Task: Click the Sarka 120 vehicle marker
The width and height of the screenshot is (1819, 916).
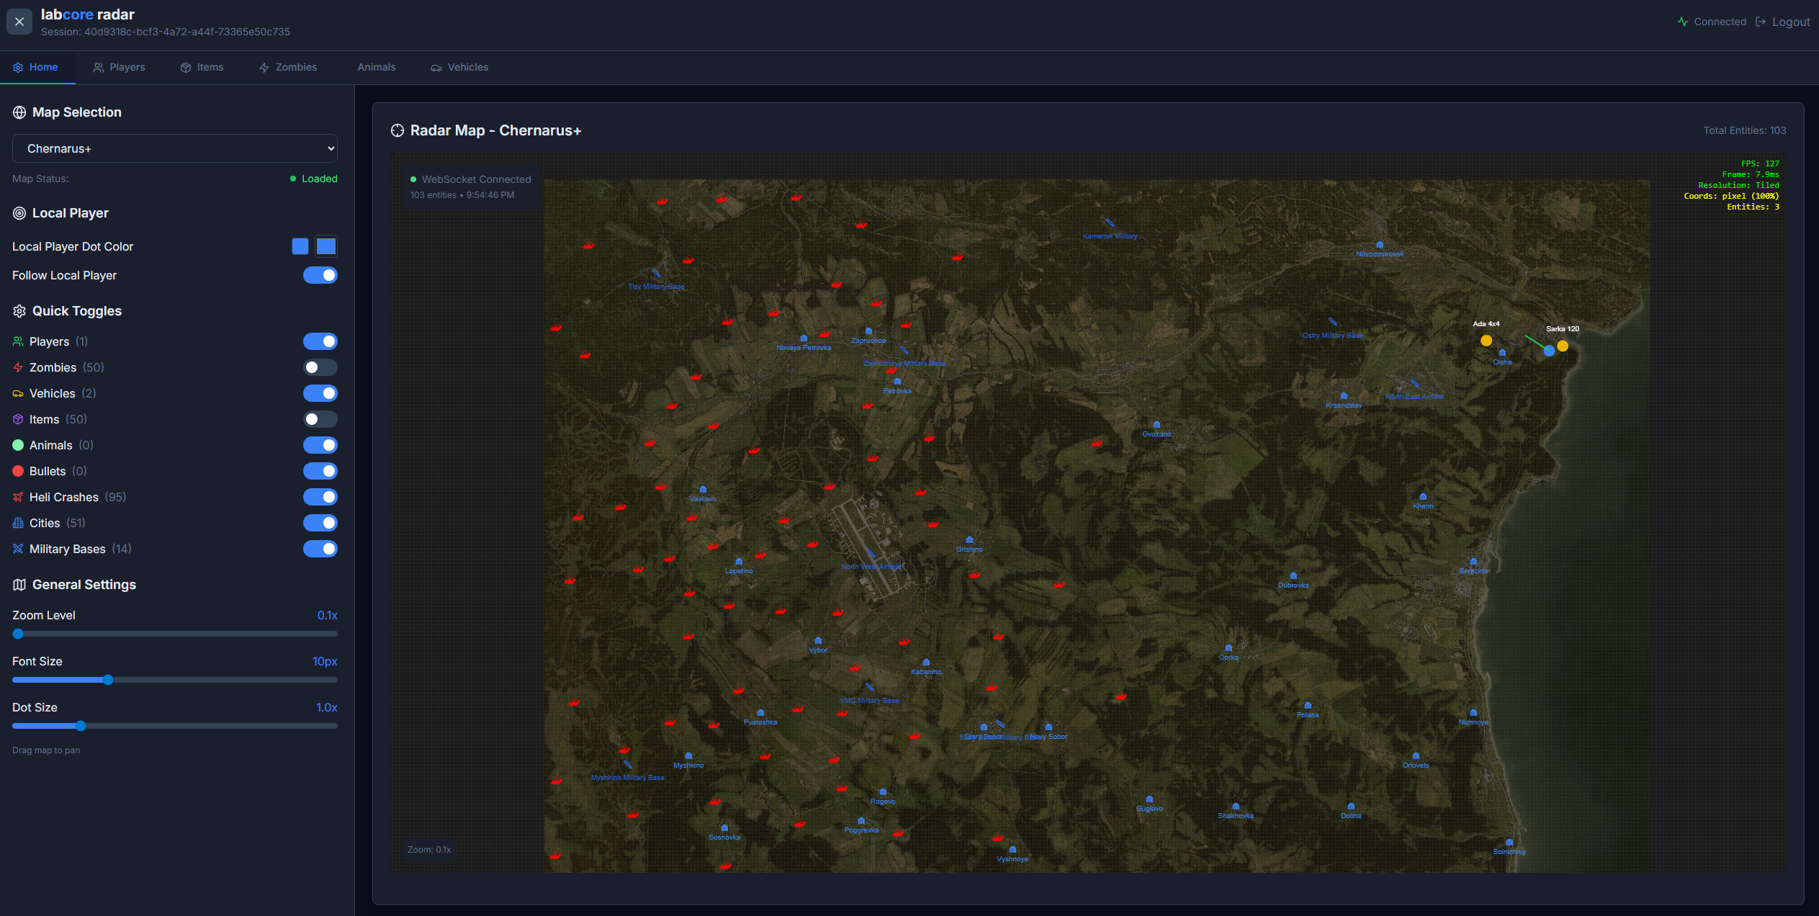Action: (x=1562, y=346)
